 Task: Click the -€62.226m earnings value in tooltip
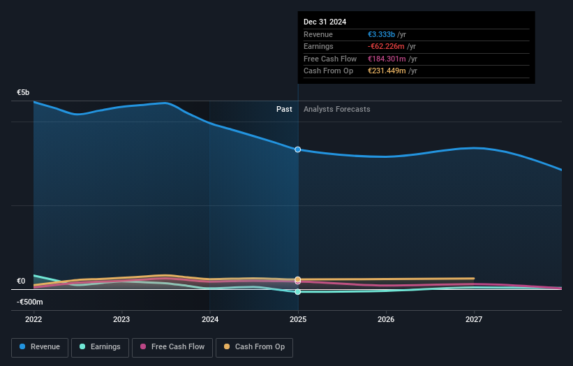[386, 46]
